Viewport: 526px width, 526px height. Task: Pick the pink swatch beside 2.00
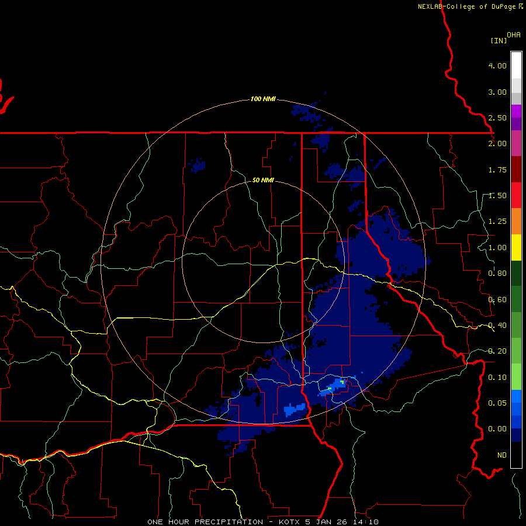tap(516, 143)
